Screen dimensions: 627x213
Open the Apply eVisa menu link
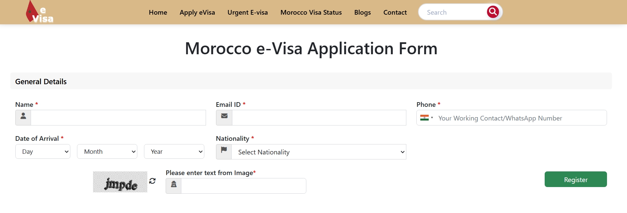(x=197, y=12)
